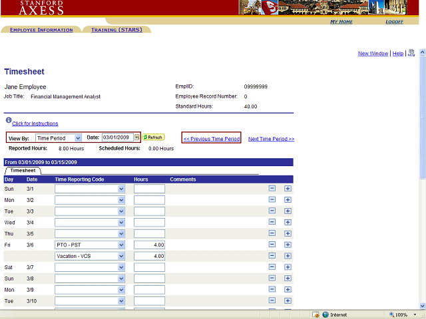Click the page icon next to Help link
This screenshot has width=426, height=319.
pyautogui.click(x=411, y=53)
